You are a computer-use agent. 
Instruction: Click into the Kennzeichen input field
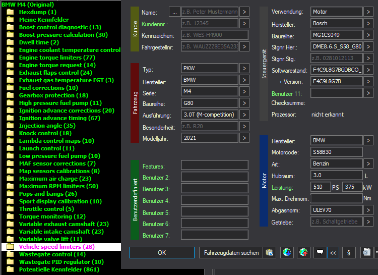coord(215,35)
